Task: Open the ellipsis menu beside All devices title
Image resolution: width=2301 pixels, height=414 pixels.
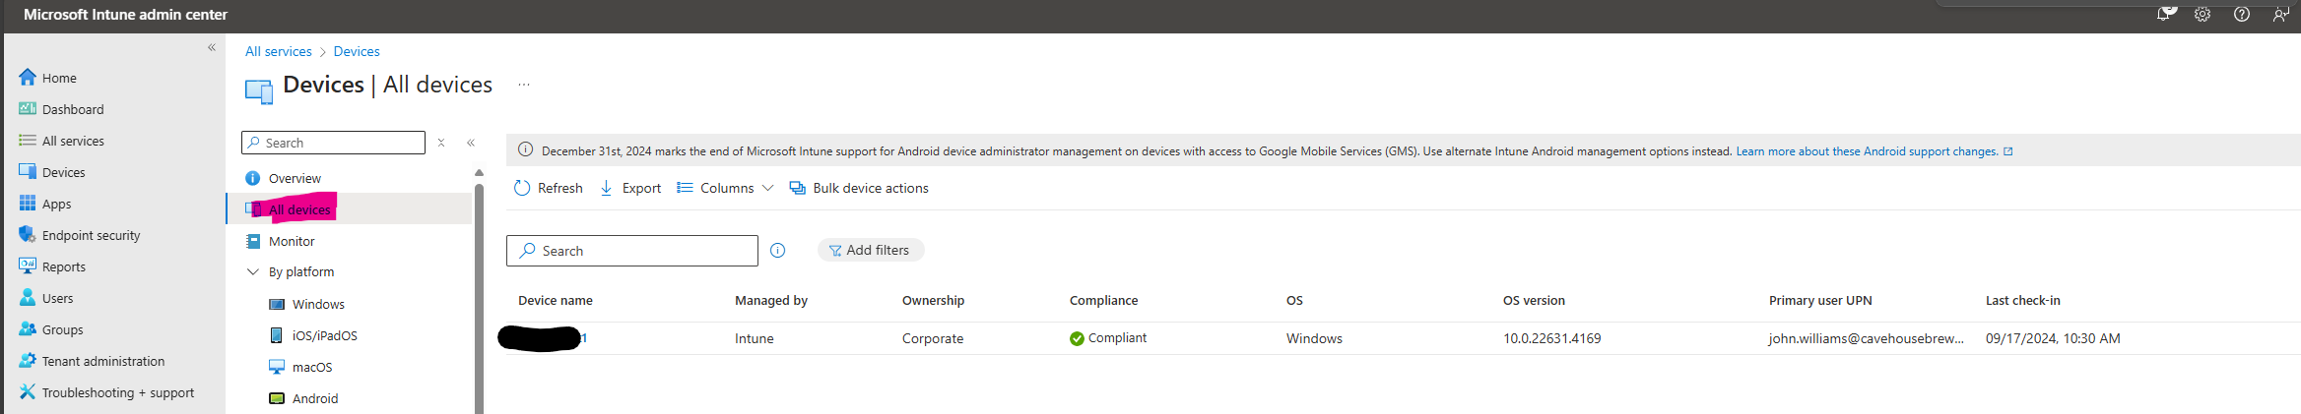Action: (524, 85)
